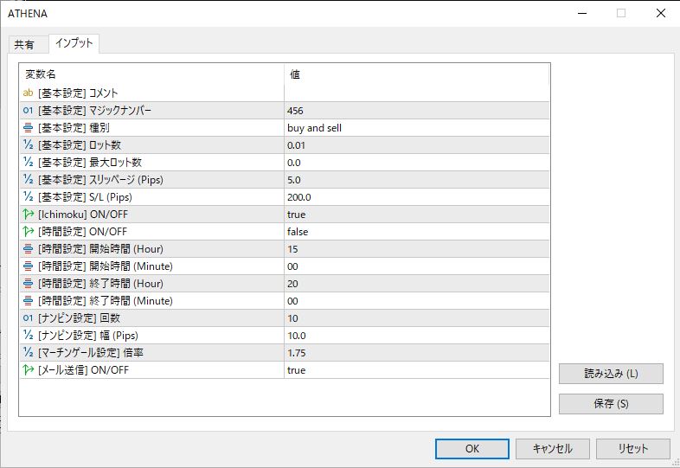Open the 種別 'buy and sell' dropdown
This screenshot has width=680, height=468.
[x=415, y=128]
